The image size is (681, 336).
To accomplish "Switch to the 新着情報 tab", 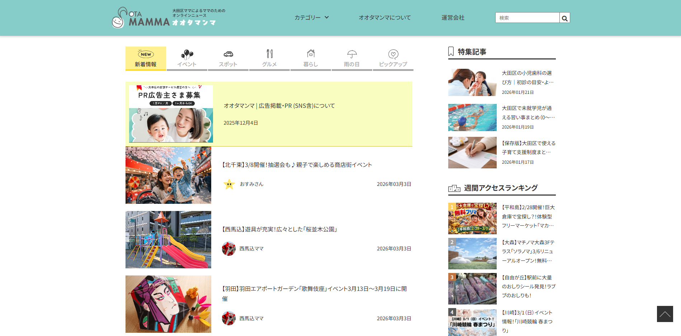I will pos(146,58).
